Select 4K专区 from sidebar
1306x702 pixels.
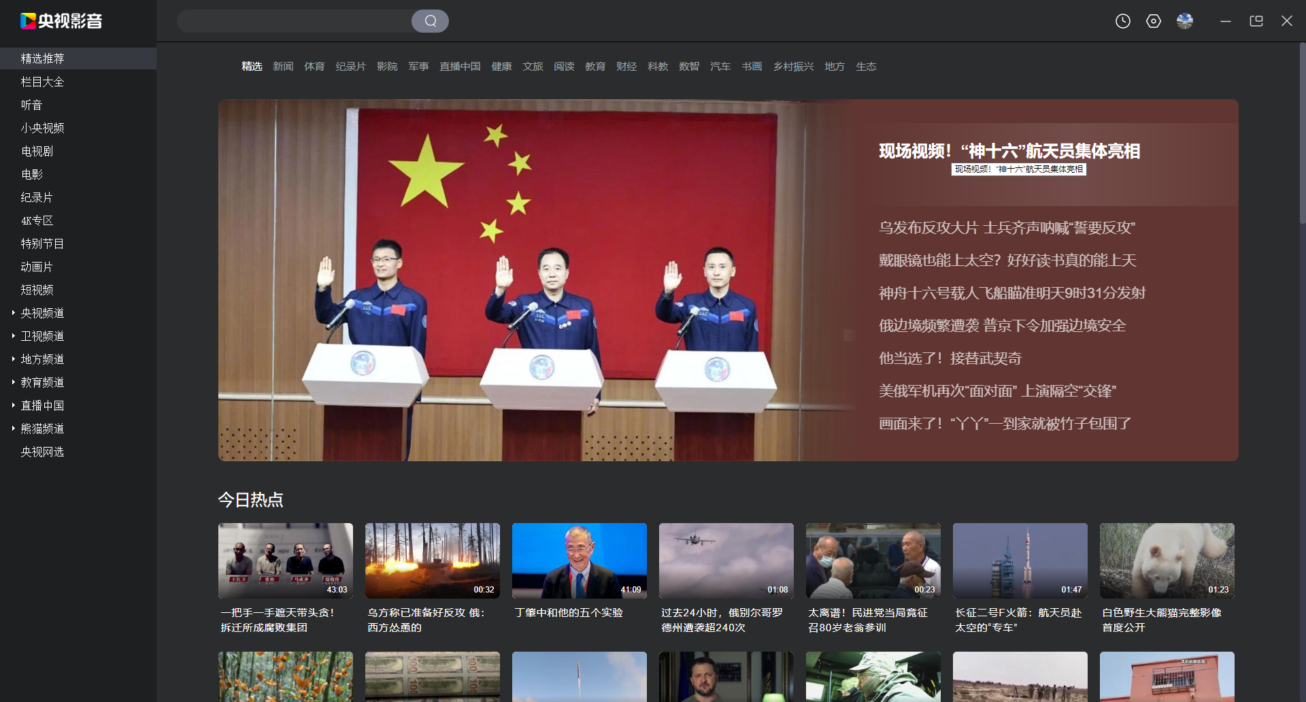[37, 220]
